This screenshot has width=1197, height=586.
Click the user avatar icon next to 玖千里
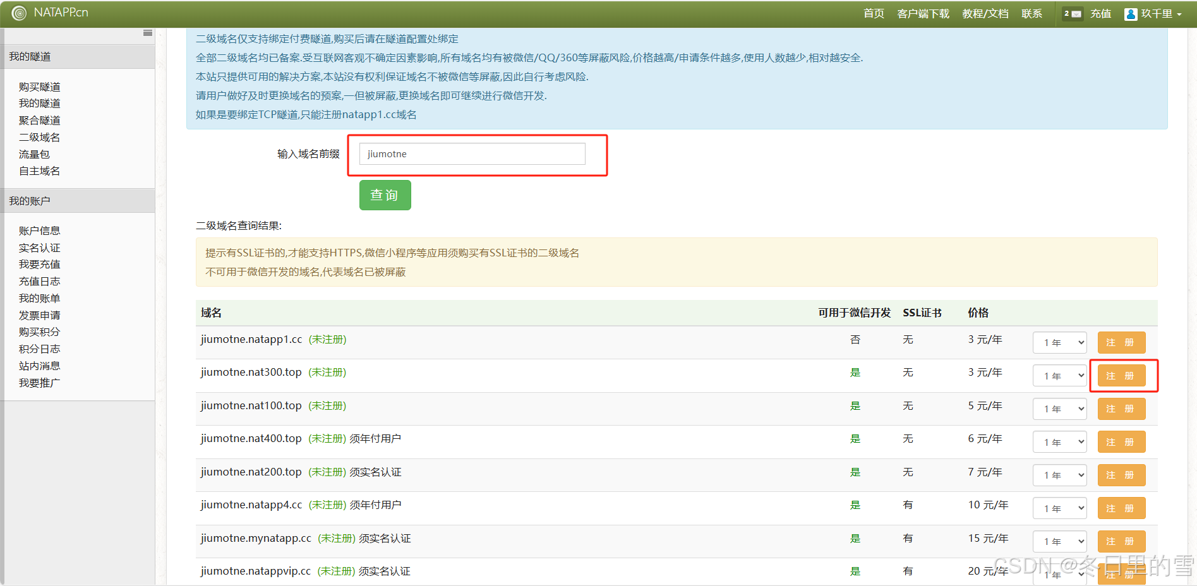[x=1131, y=14]
